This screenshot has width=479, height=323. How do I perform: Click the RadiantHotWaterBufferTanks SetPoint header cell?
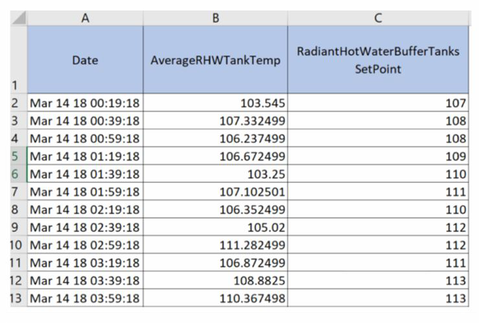[x=378, y=60]
